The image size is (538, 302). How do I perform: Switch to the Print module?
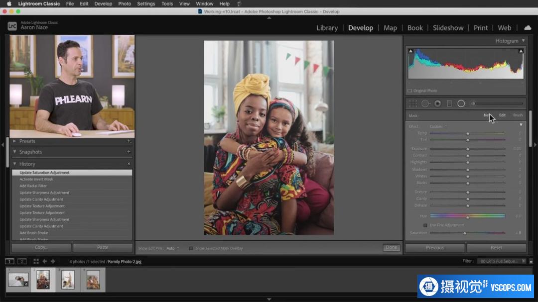(x=480, y=28)
